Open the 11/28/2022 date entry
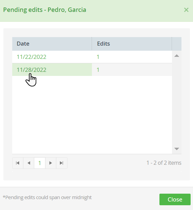Image resolution: width=193 pixels, height=210 pixels. pos(32,70)
